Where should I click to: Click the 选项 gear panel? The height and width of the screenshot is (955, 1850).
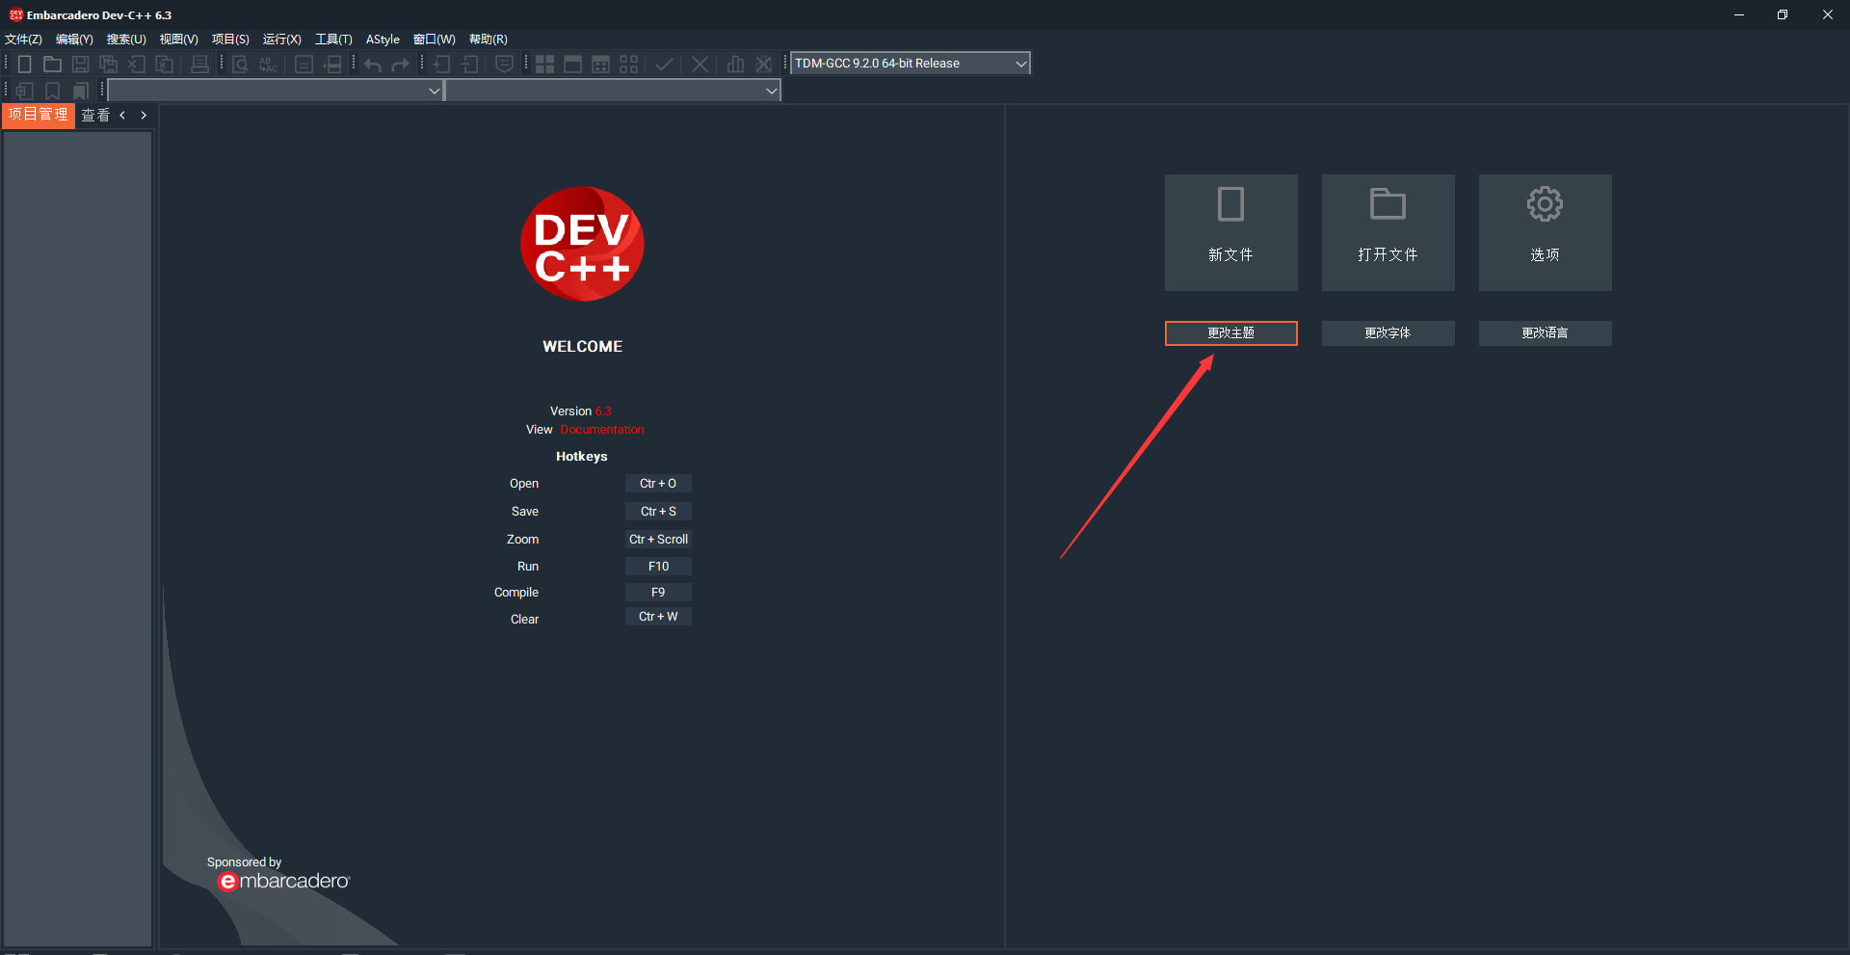point(1544,232)
